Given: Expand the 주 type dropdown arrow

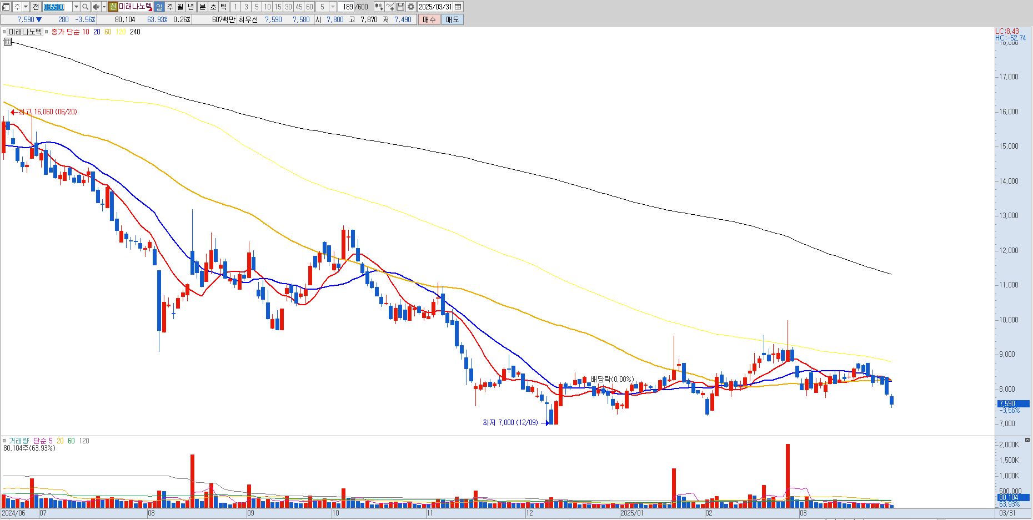Looking at the screenshot, I should pos(26,7).
